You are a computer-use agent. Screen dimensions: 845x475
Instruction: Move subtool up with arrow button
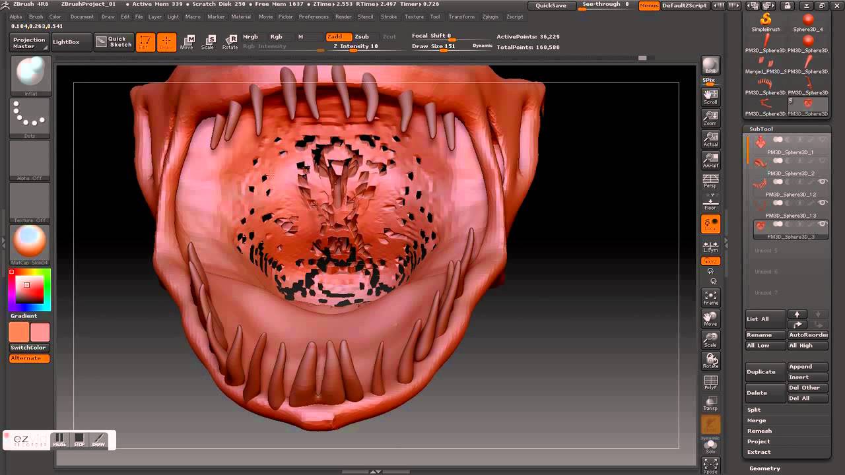click(x=797, y=315)
